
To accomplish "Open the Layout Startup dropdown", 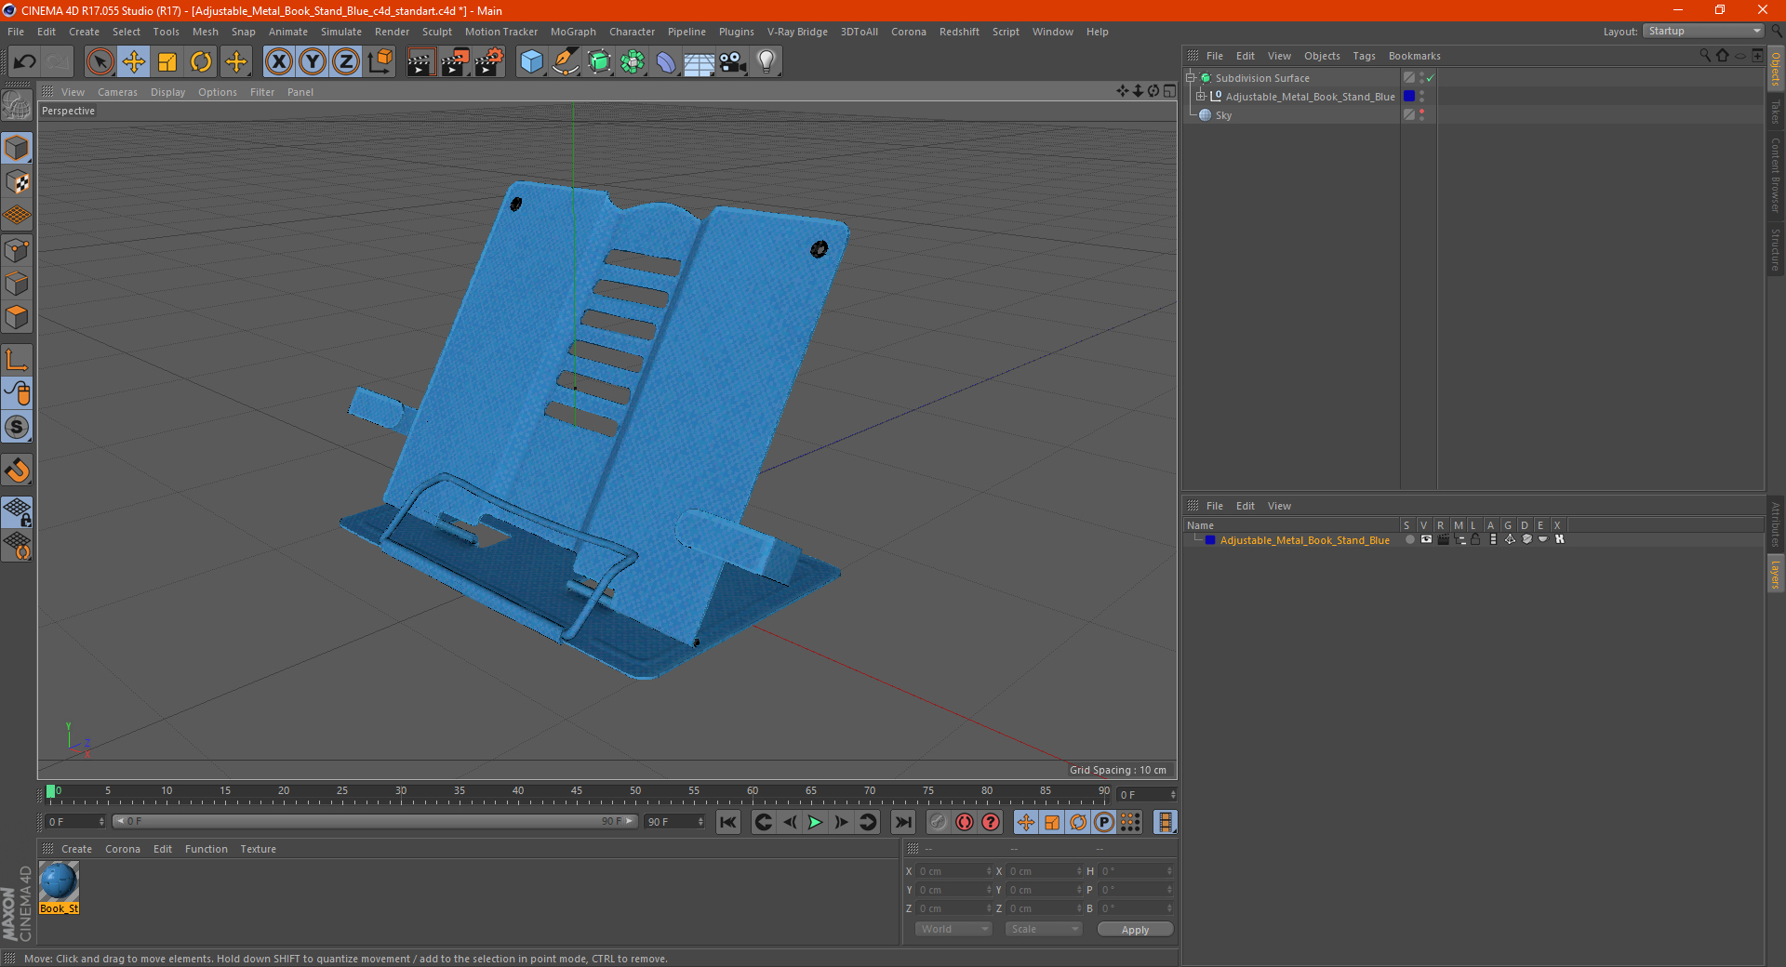I will pos(1703,32).
